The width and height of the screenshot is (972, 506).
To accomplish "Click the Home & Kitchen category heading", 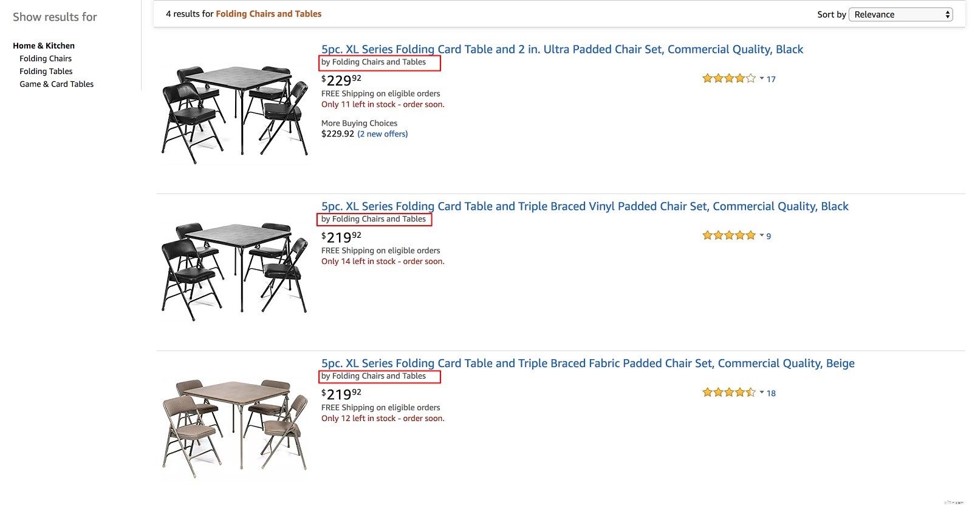I will (44, 46).
